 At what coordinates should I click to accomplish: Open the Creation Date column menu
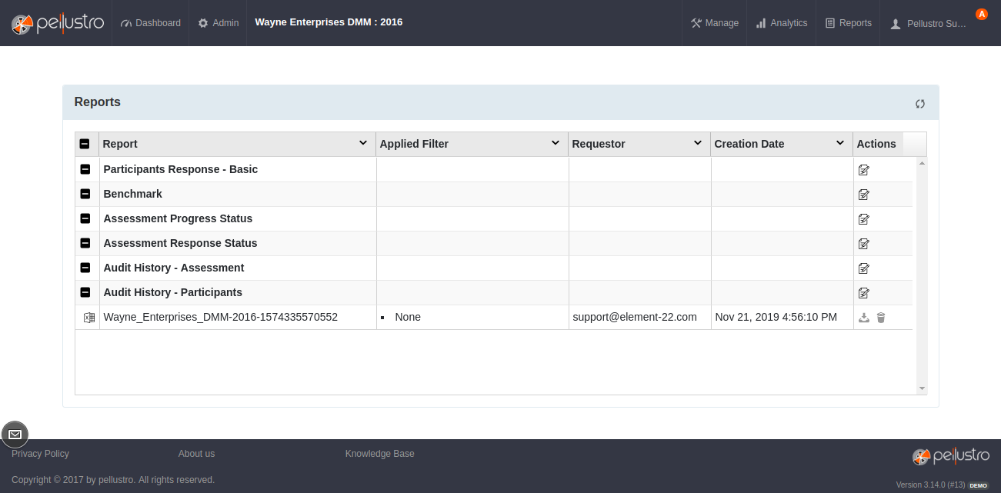click(x=840, y=143)
